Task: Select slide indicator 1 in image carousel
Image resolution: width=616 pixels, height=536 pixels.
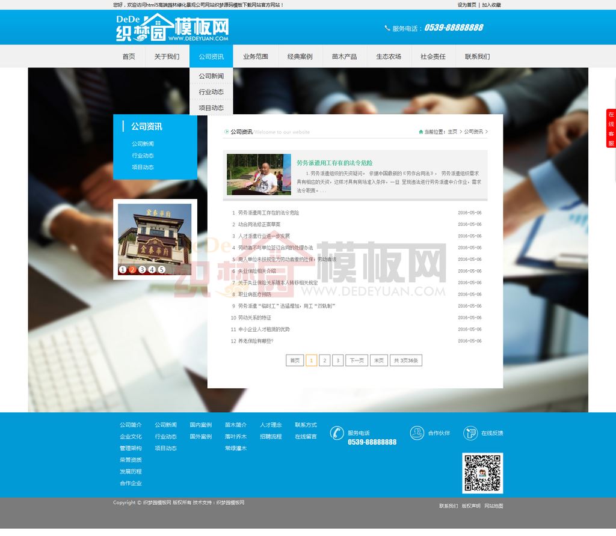Action: pyautogui.click(x=123, y=270)
